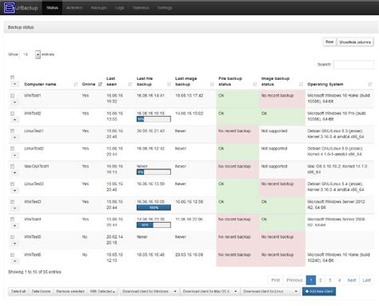This screenshot has width=379, height=306.
Task: Jump to the Last page
Action: (366, 280)
